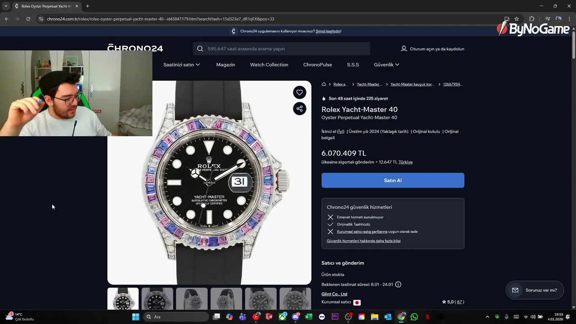Click the info icon next to delivery time
The image size is (576, 324).
(x=398, y=284)
